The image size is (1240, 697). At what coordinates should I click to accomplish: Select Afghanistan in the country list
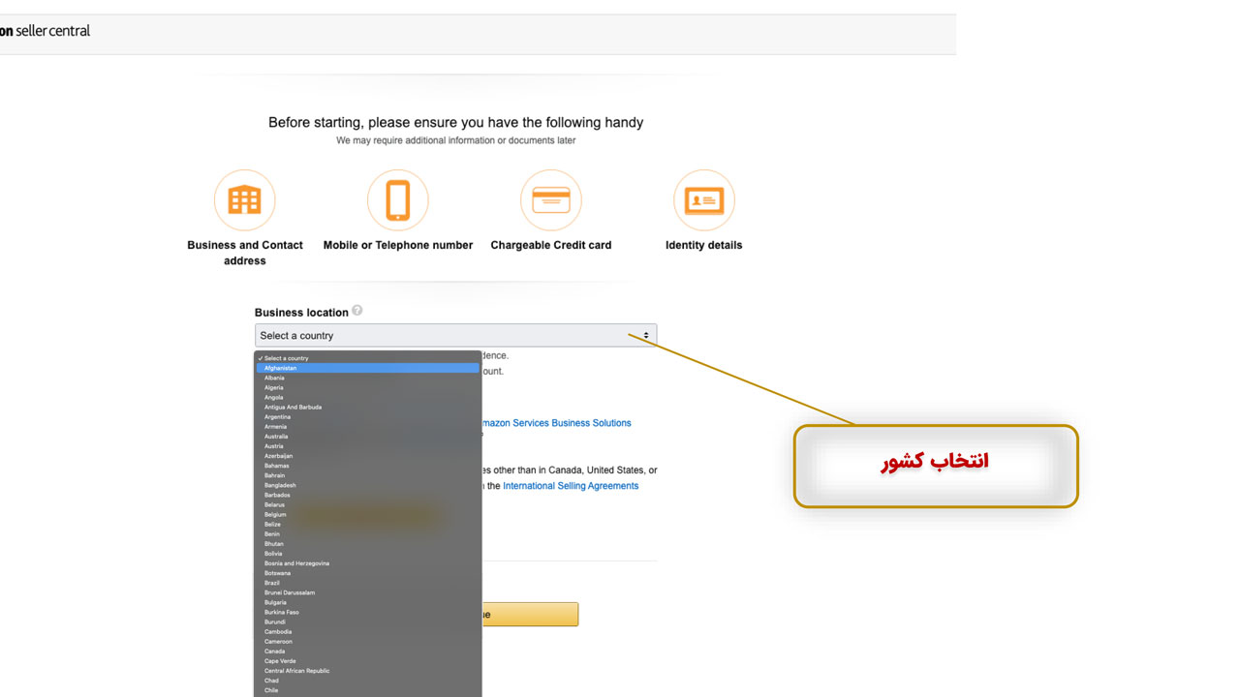tap(368, 368)
